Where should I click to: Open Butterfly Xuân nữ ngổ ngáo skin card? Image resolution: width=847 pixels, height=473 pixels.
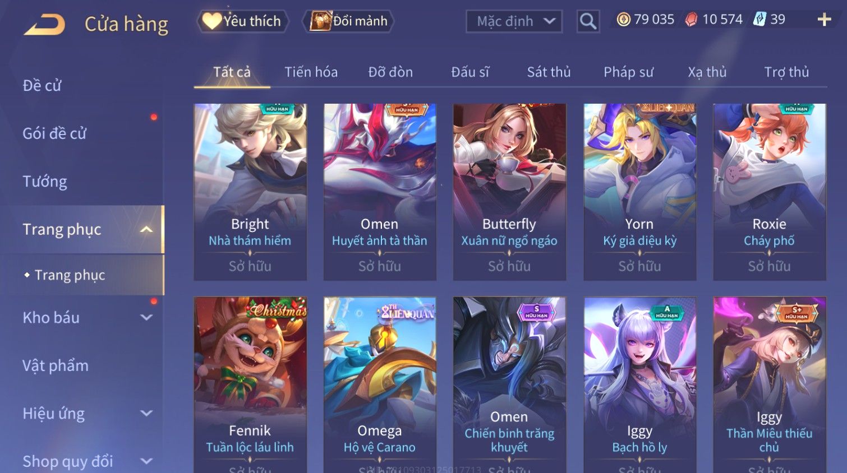pyautogui.click(x=509, y=192)
